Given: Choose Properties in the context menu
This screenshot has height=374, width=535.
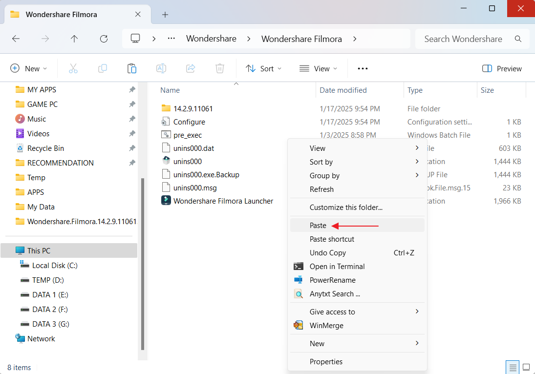Looking at the screenshot, I should click(x=326, y=362).
